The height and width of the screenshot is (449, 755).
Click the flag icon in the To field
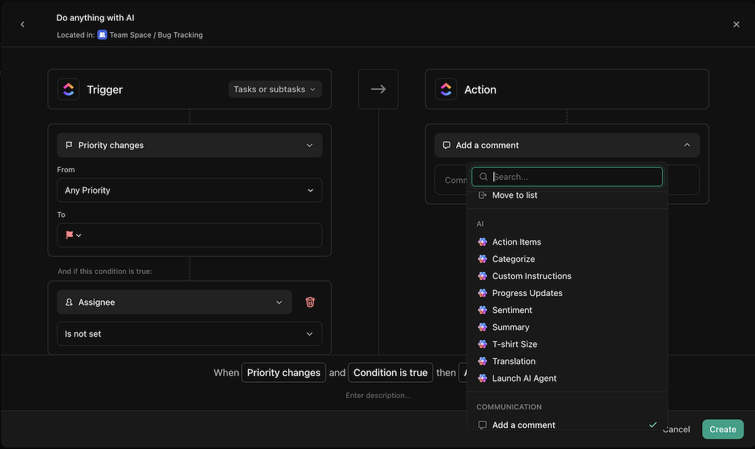pyautogui.click(x=70, y=234)
